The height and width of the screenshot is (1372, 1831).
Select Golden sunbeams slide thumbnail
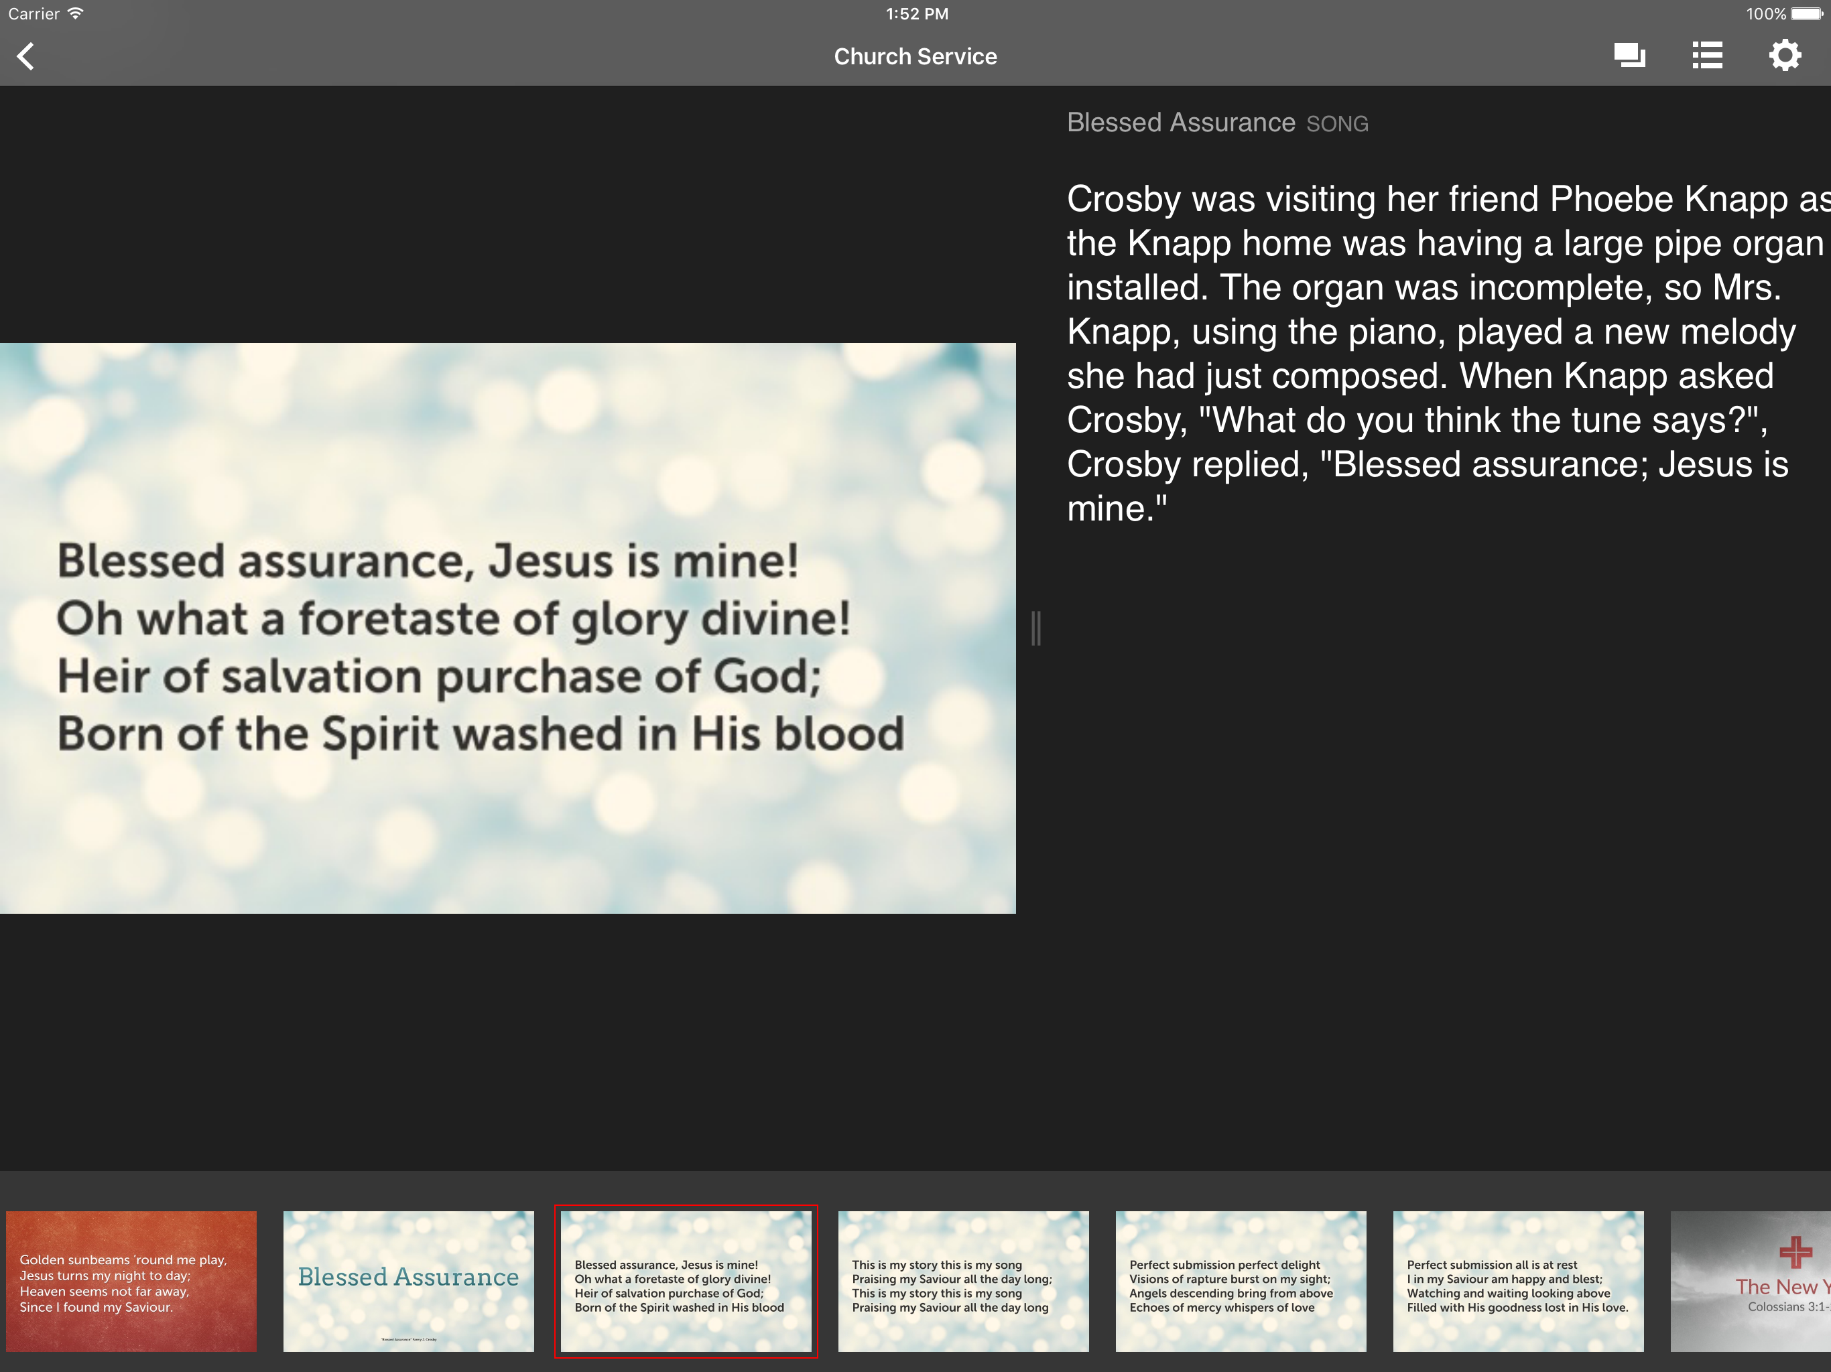click(131, 1281)
